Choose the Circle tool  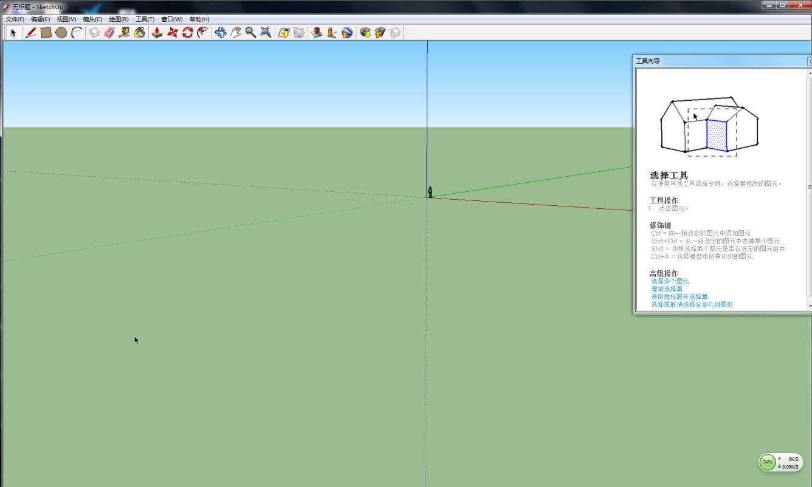pos(61,33)
